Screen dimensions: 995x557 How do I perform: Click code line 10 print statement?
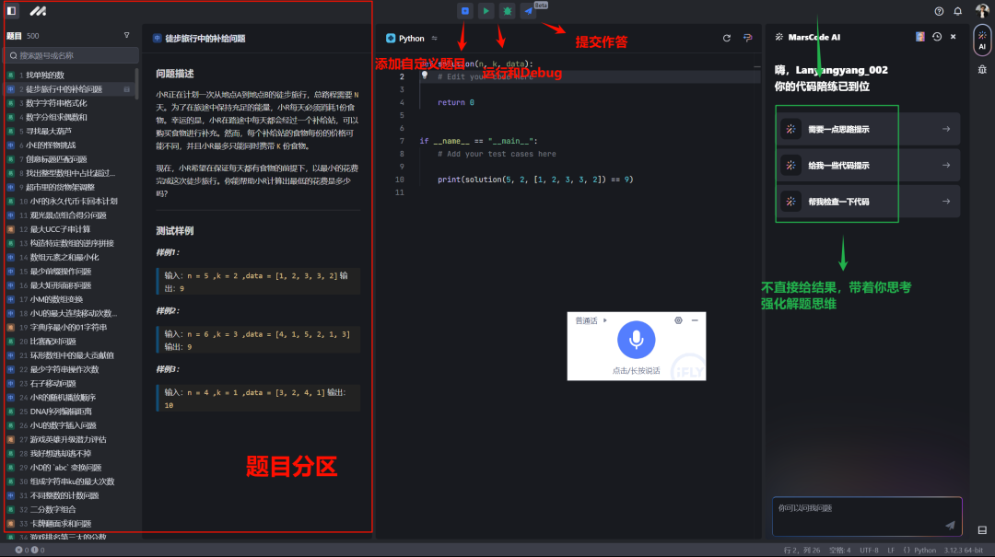pyautogui.click(x=535, y=180)
